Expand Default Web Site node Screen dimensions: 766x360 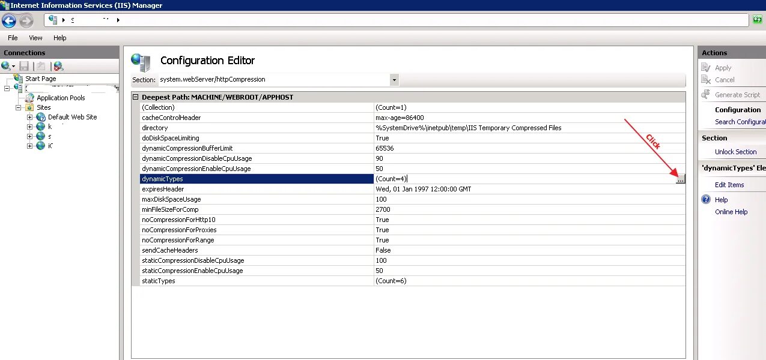(x=30, y=117)
